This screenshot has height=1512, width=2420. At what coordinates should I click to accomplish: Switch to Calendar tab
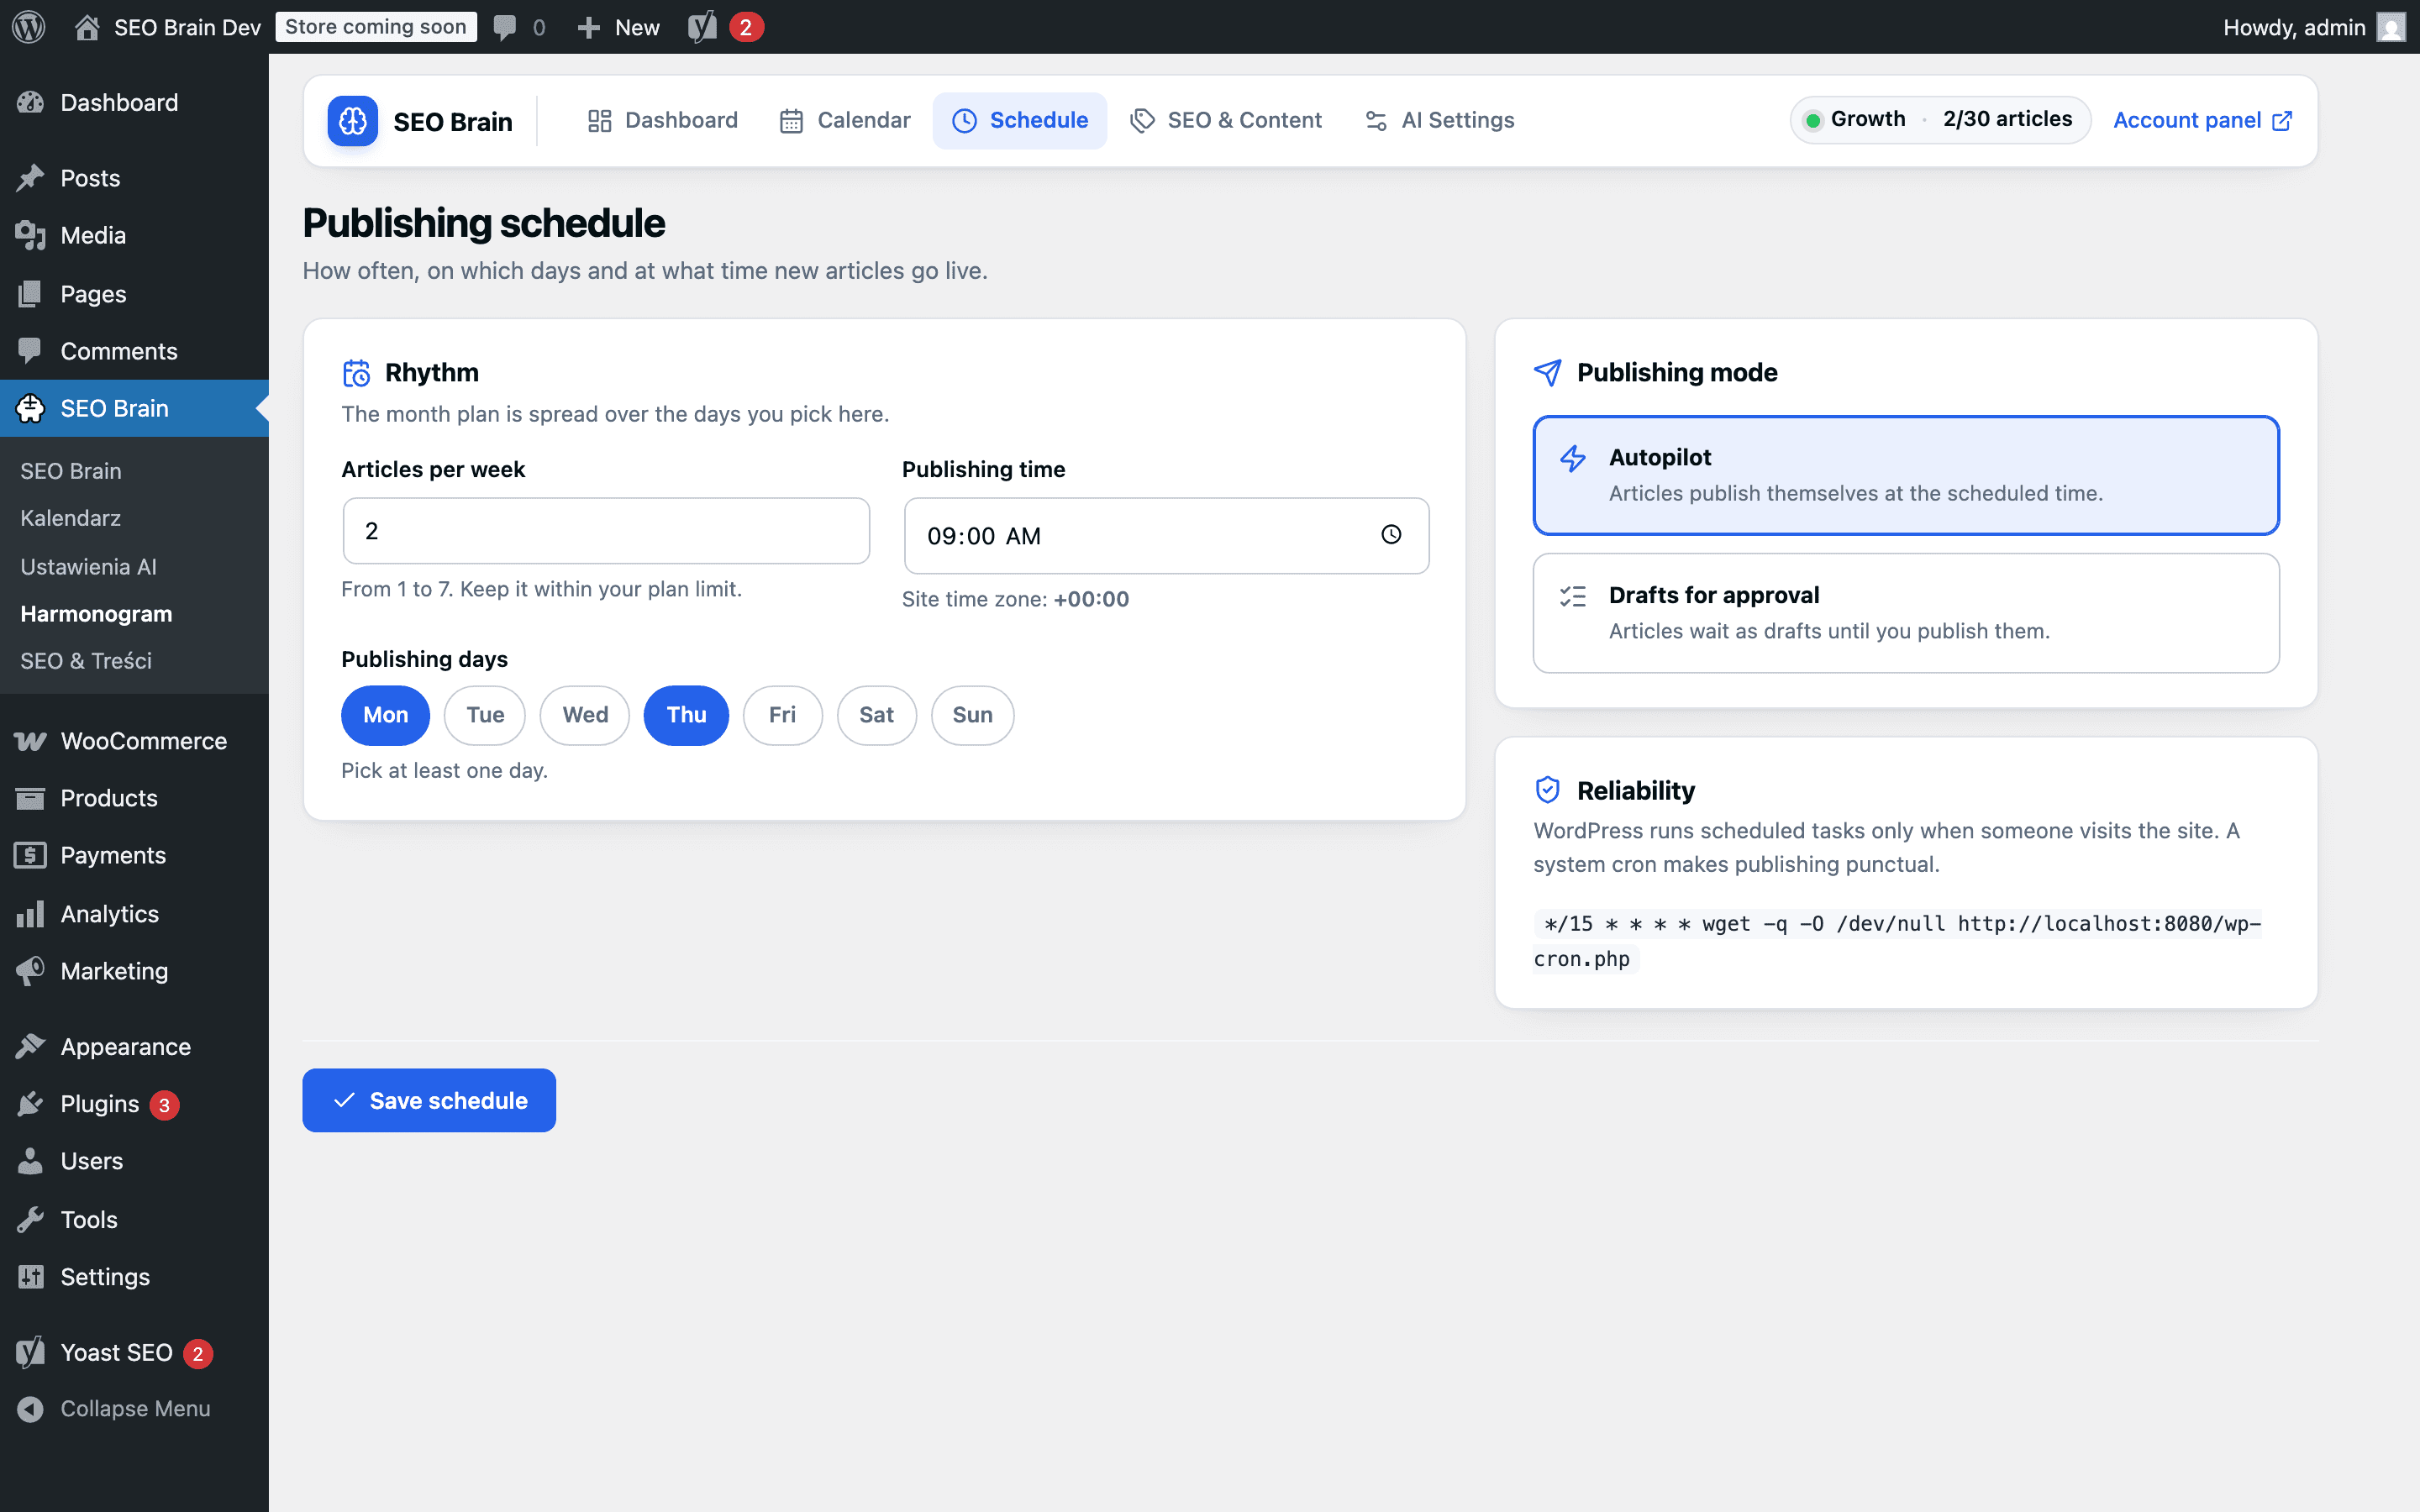[844, 120]
